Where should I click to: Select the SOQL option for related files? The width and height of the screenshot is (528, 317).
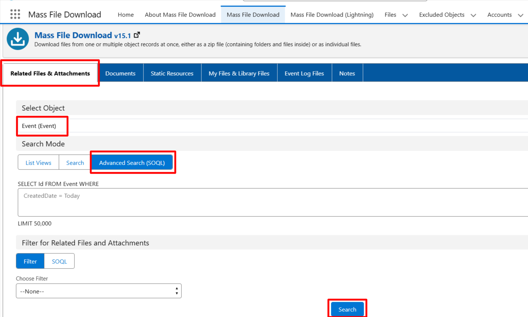(x=59, y=261)
